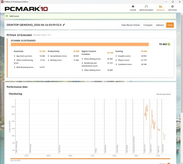Click the Frame rate (FPS) legend label
The width and height of the screenshot is (183, 164).
click(15, 161)
